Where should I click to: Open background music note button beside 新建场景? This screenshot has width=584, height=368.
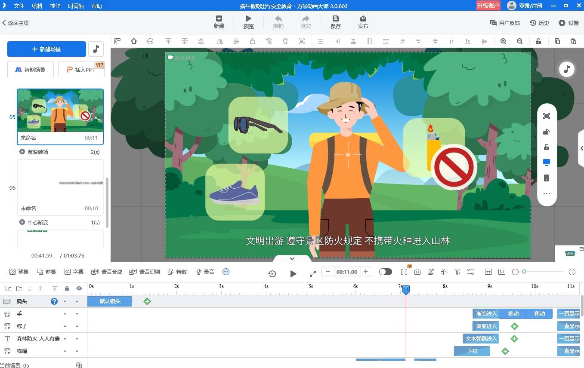point(96,49)
